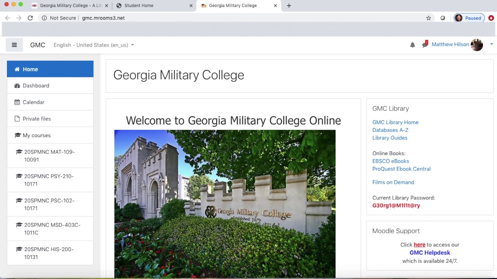This screenshot has height=279, width=497.
Task: Click the My courses graduation cap icon
Action: click(x=17, y=135)
